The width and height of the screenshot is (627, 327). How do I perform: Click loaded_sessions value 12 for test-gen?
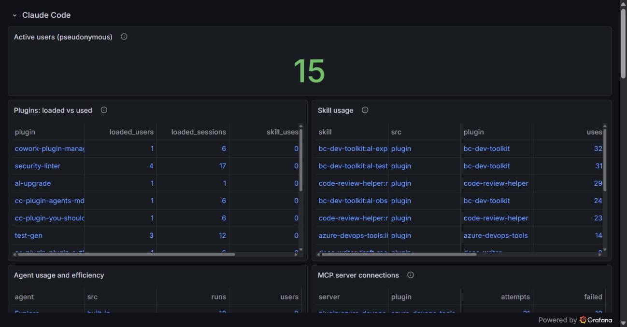(x=222, y=235)
